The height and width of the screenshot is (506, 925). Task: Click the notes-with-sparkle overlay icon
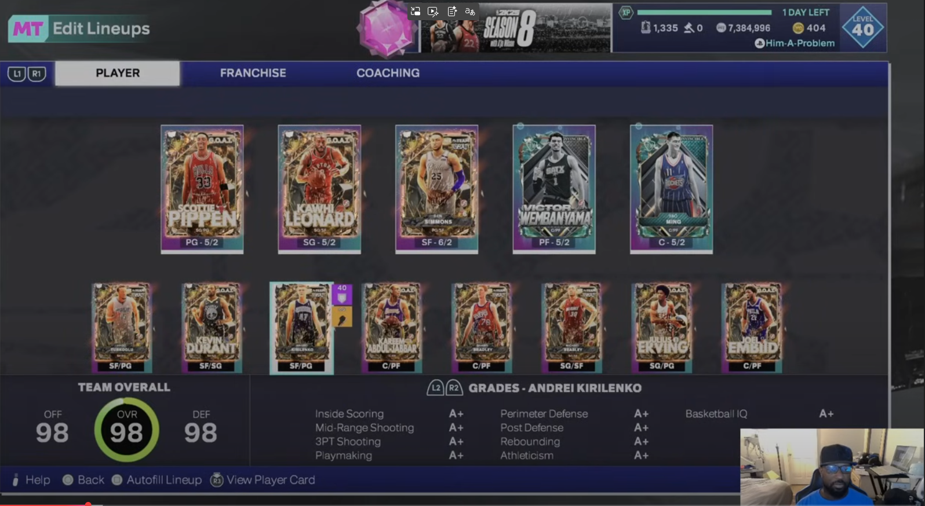(452, 12)
